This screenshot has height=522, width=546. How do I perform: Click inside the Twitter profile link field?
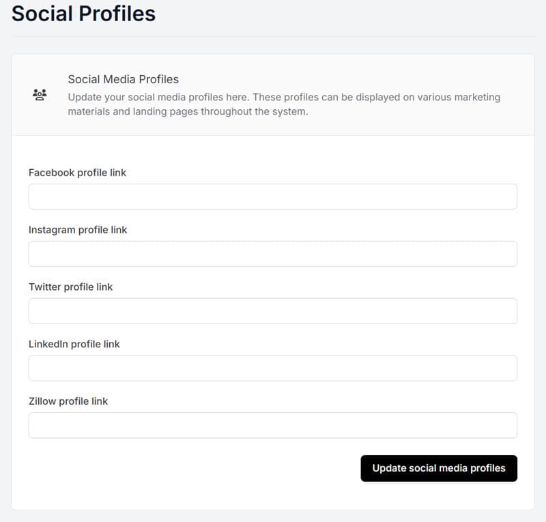273,310
